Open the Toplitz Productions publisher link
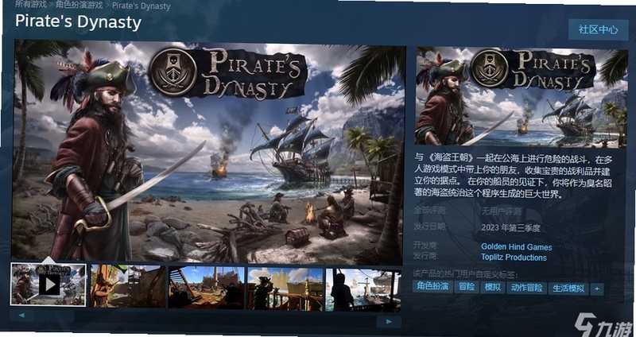Screen dimensions: 636x337 tap(514, 258)
